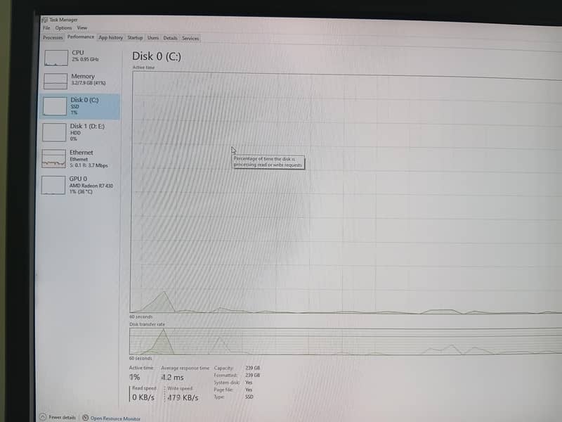
Task: Click the CPU label in sidebar
Action: pyautogui.click(x=78, y=52)
